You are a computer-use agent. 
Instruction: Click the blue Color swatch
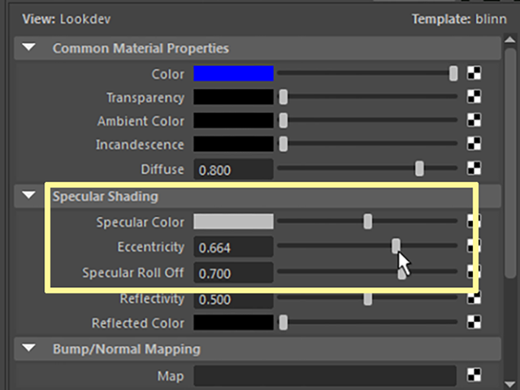(x=233, y=73)
